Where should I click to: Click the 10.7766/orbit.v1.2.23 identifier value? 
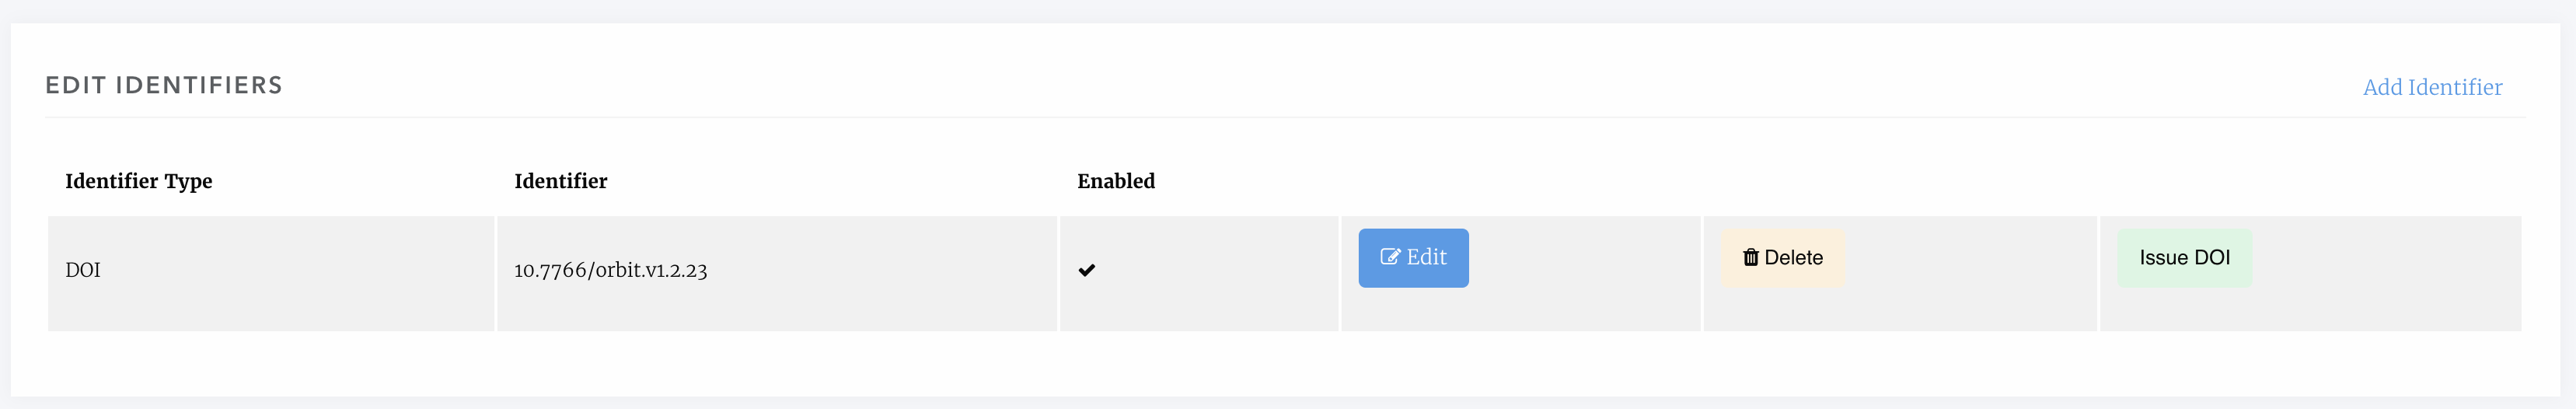(610, 270)
